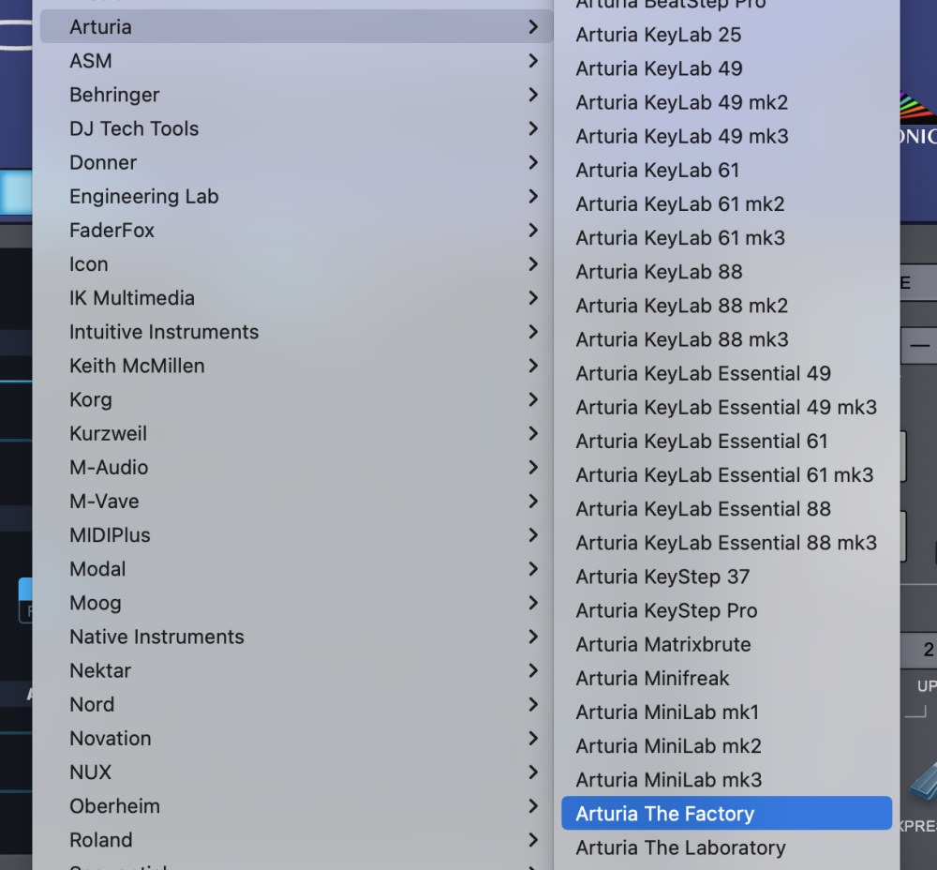Pick Arturia KeyLab Essential 88 mk3
This screenshot has height=870, width=937.
point(727,543)
